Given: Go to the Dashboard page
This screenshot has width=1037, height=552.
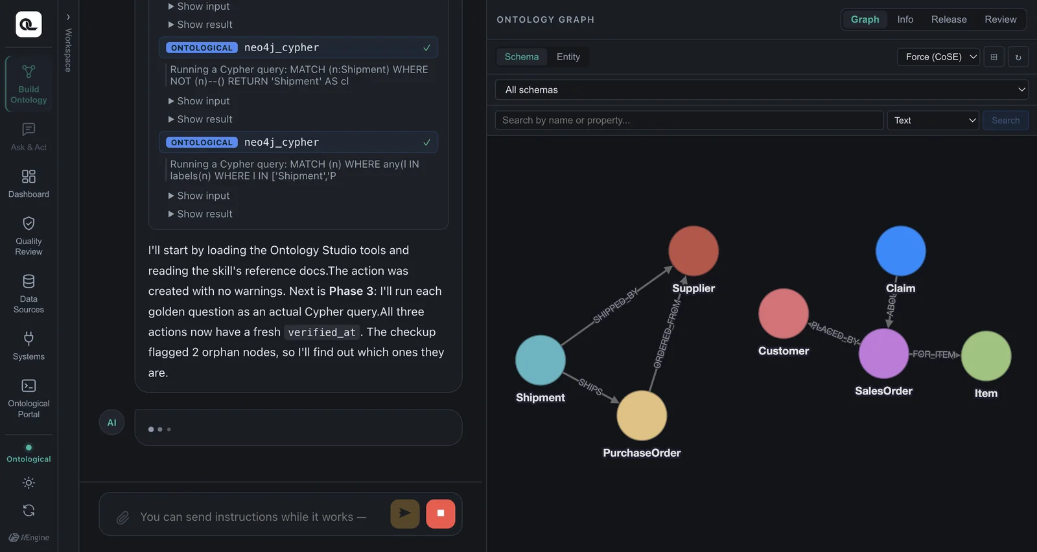Looking at the screenshot, I should [x=29, y=183].
